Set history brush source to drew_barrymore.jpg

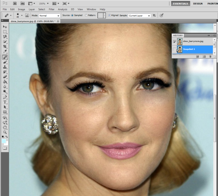174,42
